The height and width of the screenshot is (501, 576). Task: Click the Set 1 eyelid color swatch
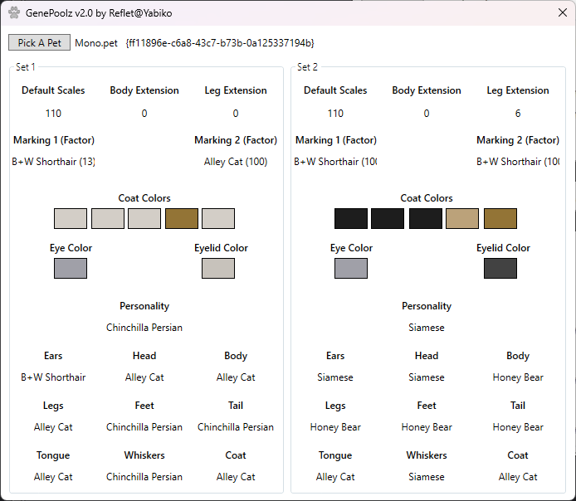coord(218,268)
